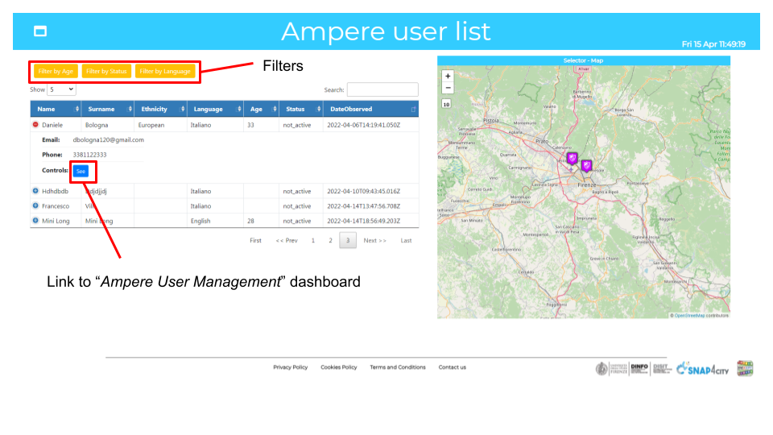Click the Filter by Status button
Screen dimensions: 773x435
(106, 71)
